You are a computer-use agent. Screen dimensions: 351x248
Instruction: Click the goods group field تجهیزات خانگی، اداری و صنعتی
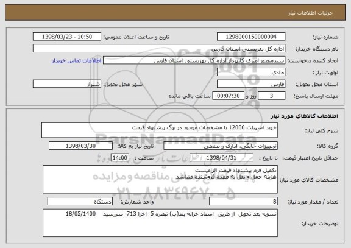pyautogui.click(x=221, y=146)
